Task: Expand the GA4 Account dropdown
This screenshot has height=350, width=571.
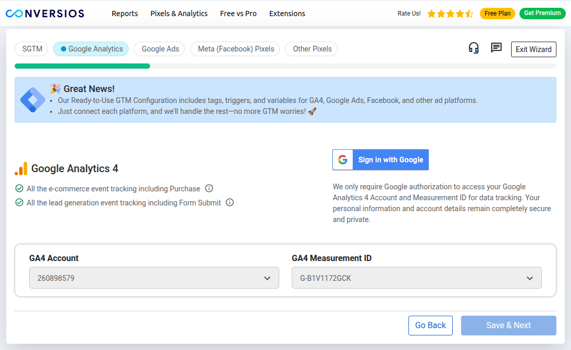Action: coord(154,278)
